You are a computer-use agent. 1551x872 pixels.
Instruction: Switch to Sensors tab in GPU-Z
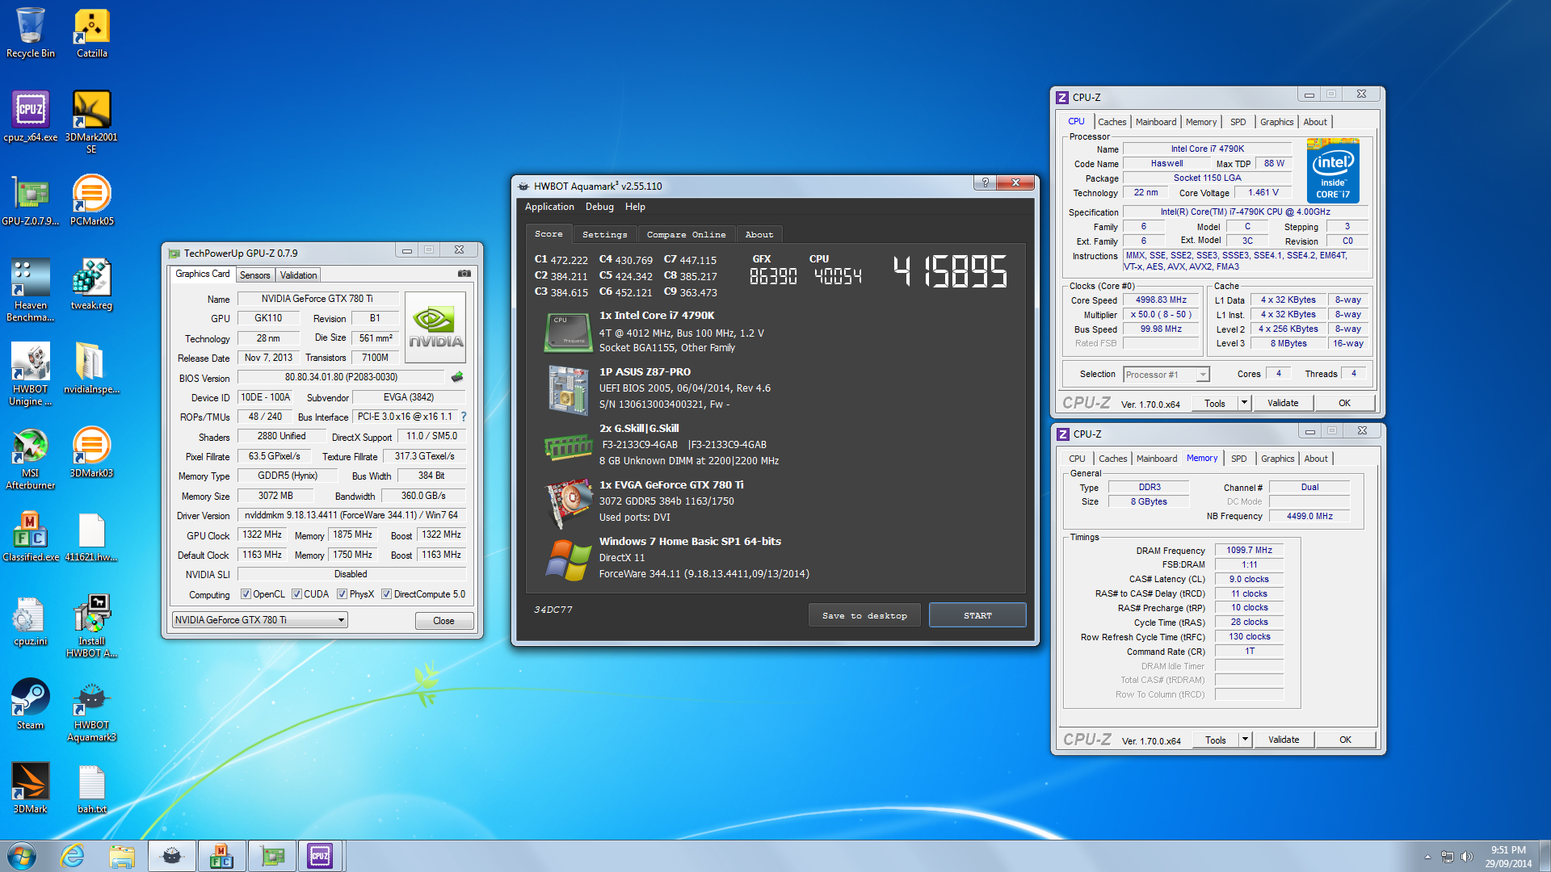coord(255,275)
